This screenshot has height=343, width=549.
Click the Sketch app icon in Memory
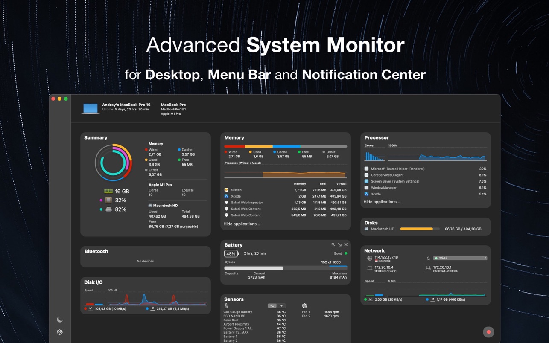coord(226,190)
